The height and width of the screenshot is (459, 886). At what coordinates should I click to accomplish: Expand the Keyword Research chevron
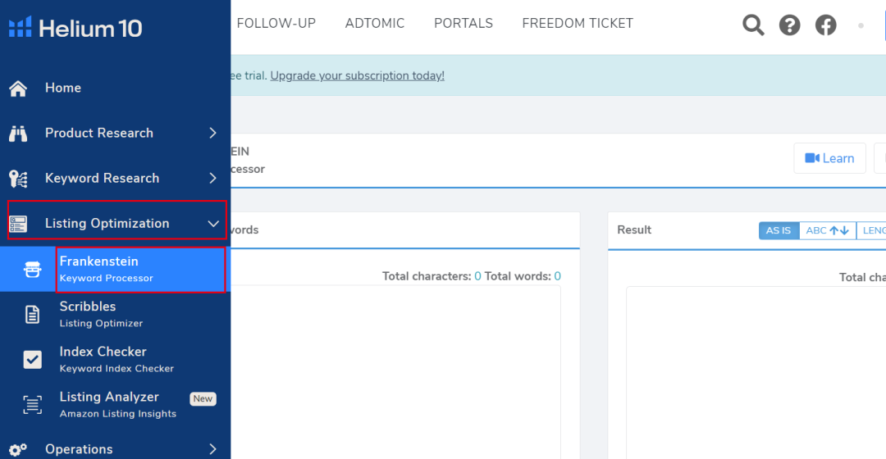[212, 179]
